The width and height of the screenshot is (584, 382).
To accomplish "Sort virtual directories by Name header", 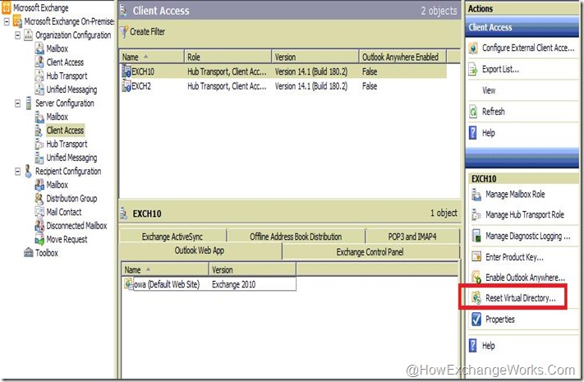I will 164,269.
